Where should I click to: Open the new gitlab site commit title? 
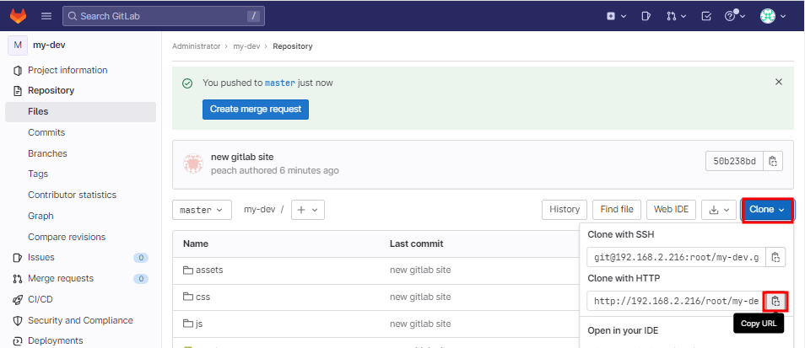tap(242, 157)
